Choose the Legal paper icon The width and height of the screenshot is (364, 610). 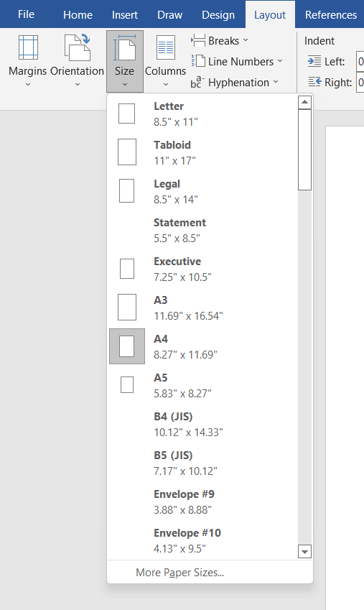[x=127, y=190]
